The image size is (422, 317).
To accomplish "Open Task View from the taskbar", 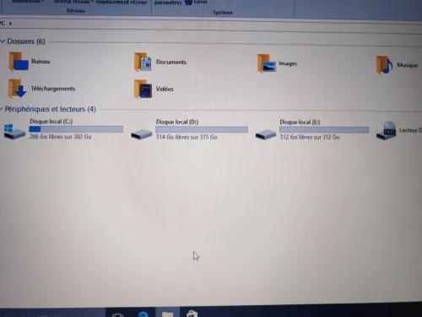I will pyautogui.click(x=117, y=314).
